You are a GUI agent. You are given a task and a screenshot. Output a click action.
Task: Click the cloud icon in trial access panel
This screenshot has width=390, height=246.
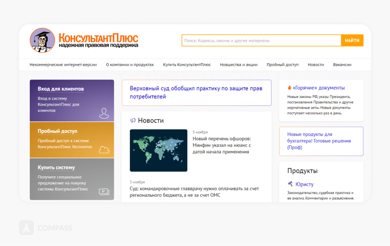tap(104, 150)
